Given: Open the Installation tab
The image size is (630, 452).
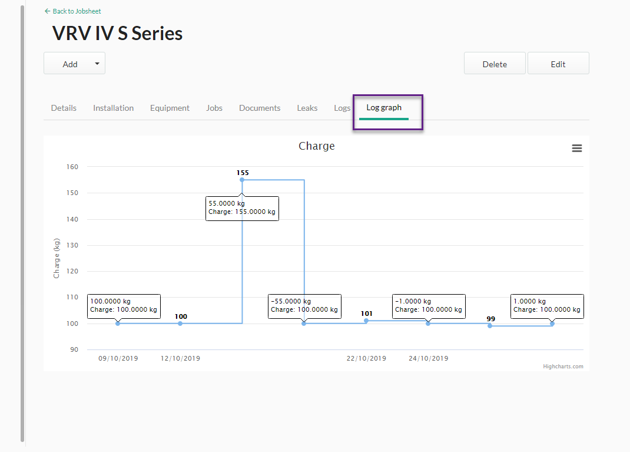Looking at the screenshot, I should point(113,108).
